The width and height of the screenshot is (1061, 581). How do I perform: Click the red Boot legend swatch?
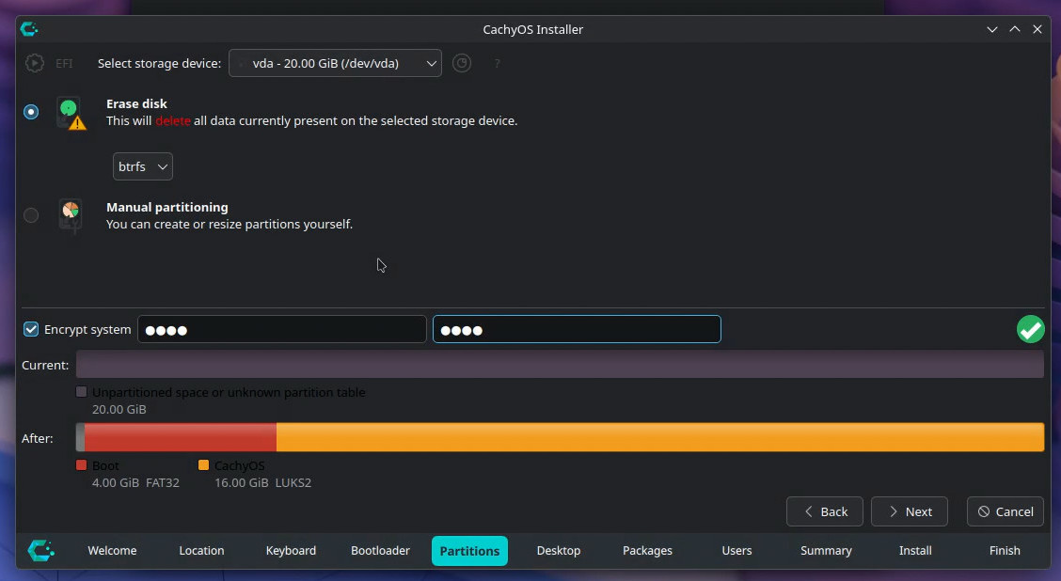click(81, 464)
